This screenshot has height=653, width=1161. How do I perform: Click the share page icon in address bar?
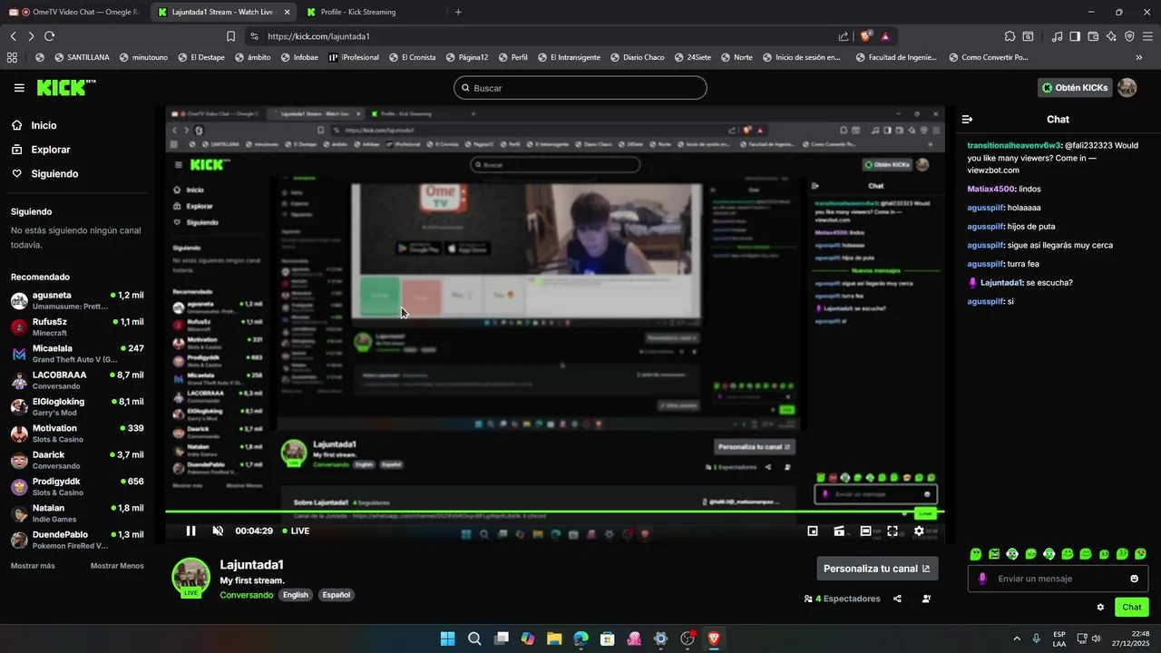tap(844, 36)
